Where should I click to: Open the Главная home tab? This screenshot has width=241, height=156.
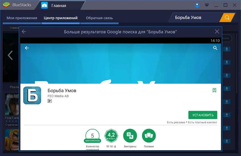(x=60, y=5)
